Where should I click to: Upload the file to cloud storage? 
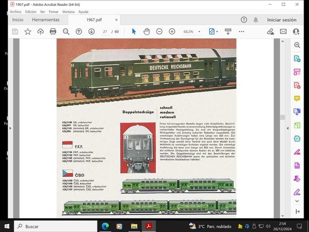coord(41,32)
